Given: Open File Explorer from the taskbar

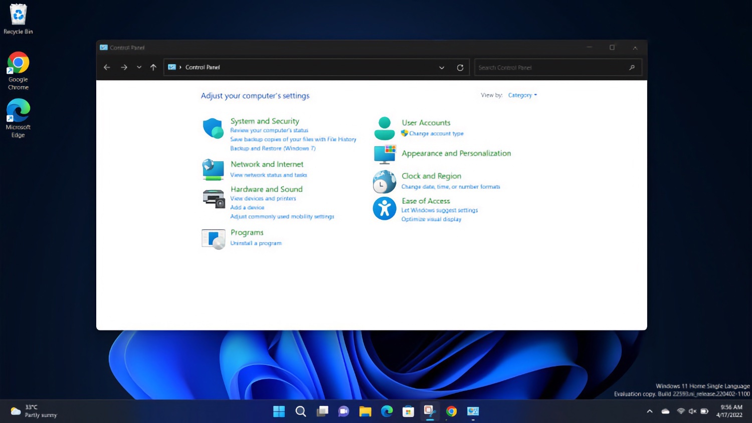Looking at the screenshot, I should 365,411.
